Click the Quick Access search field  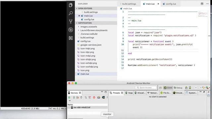[x=146, y=88]
